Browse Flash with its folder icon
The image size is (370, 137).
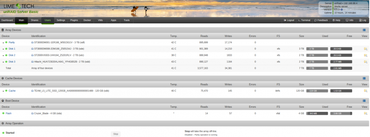[x=366, y=113]
